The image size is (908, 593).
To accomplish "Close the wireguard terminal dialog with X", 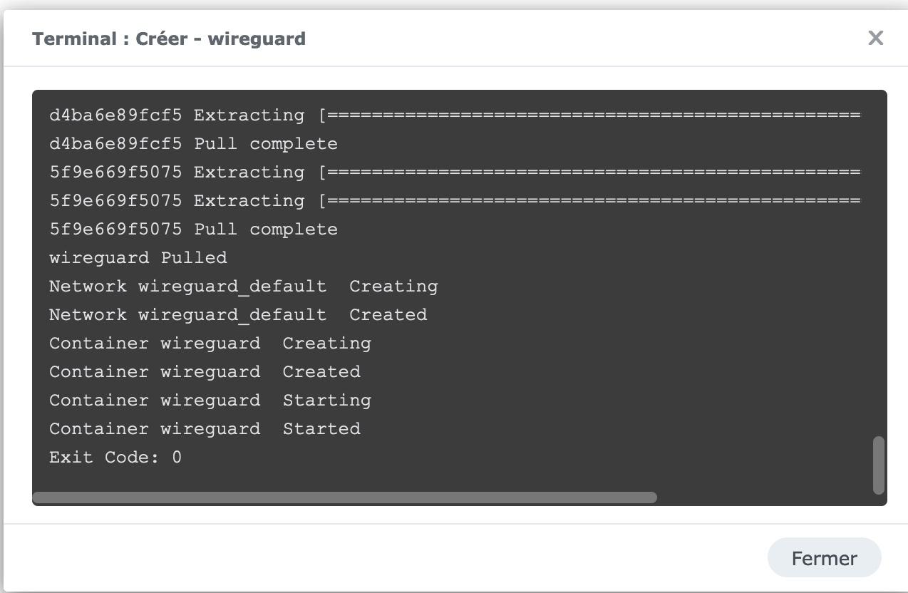I will click(875, 38).
